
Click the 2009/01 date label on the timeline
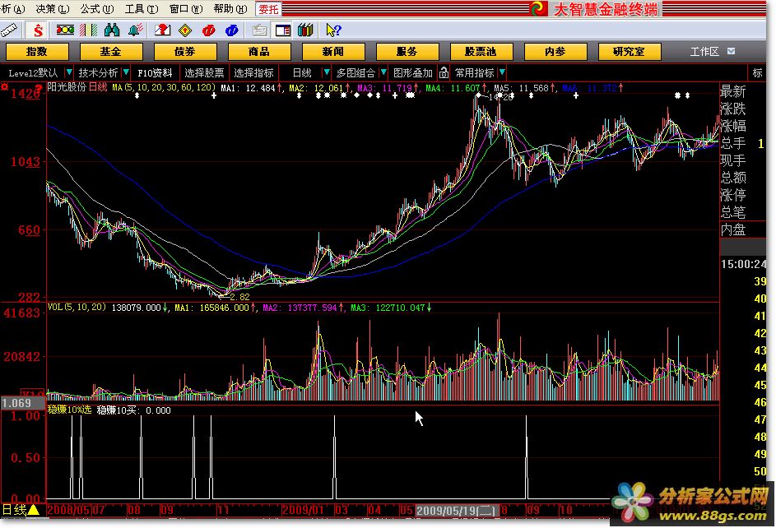[x=302, y=510]
